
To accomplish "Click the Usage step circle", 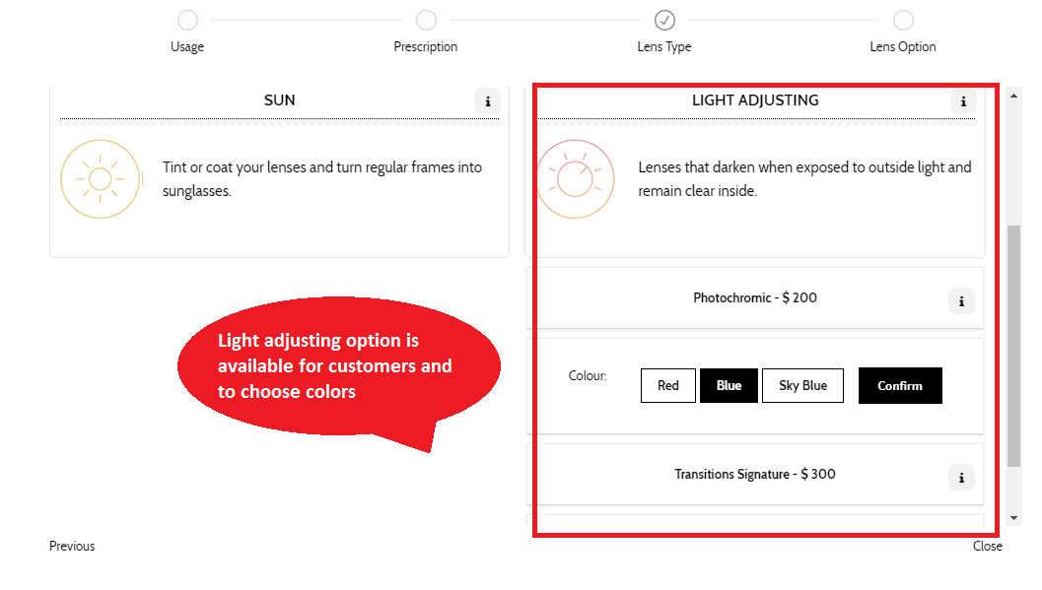I will [x=187, y=20].
